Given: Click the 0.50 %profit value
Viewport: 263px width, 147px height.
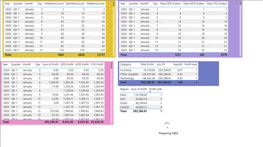Looking at the screenshot, I should [180, 78].
